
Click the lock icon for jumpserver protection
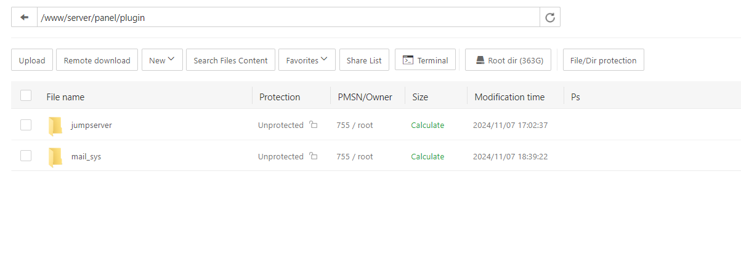tap(314, 125)
